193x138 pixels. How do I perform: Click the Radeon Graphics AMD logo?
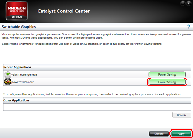coord(17,11)
